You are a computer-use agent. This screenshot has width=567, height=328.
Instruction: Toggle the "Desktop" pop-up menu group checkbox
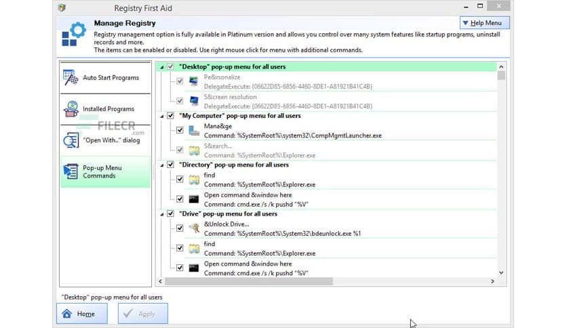[x=170, y=66]
